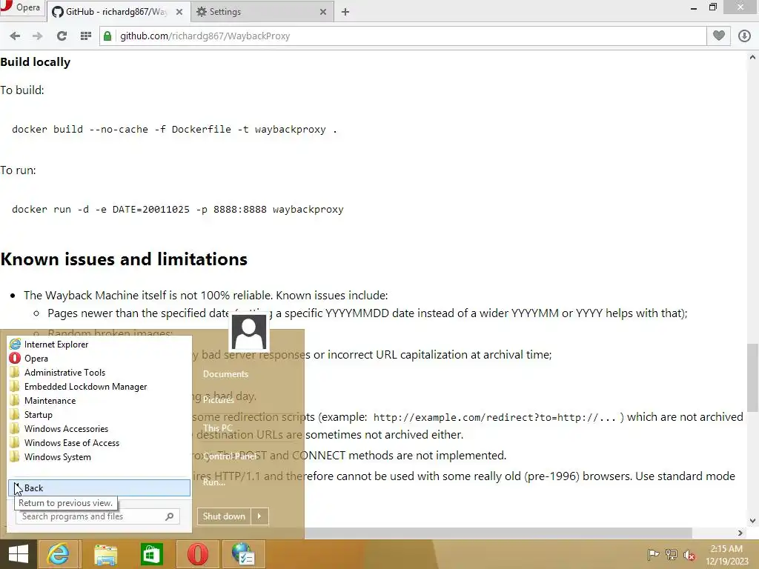Open a new tab with the plus button
759x569 pixels.
(x=345, y=12)
